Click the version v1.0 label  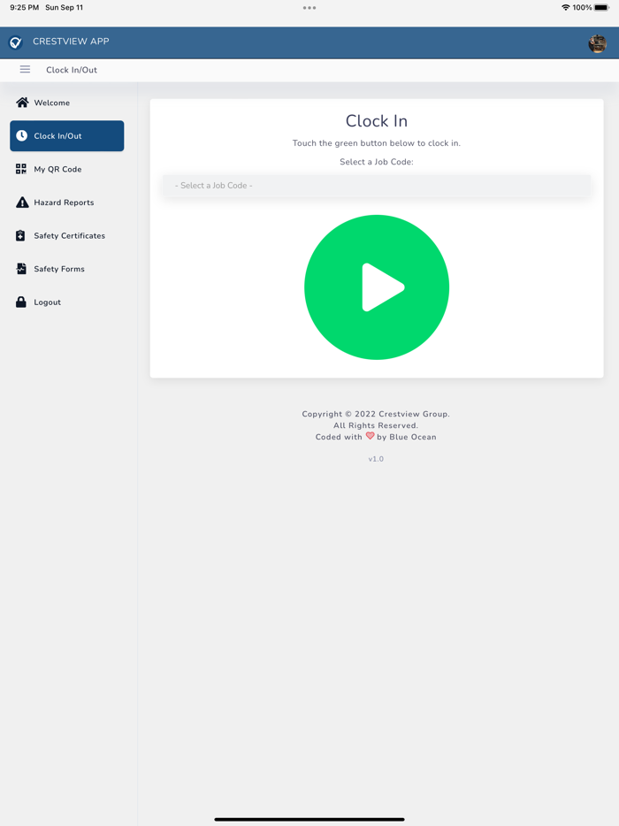coord(376,459)
